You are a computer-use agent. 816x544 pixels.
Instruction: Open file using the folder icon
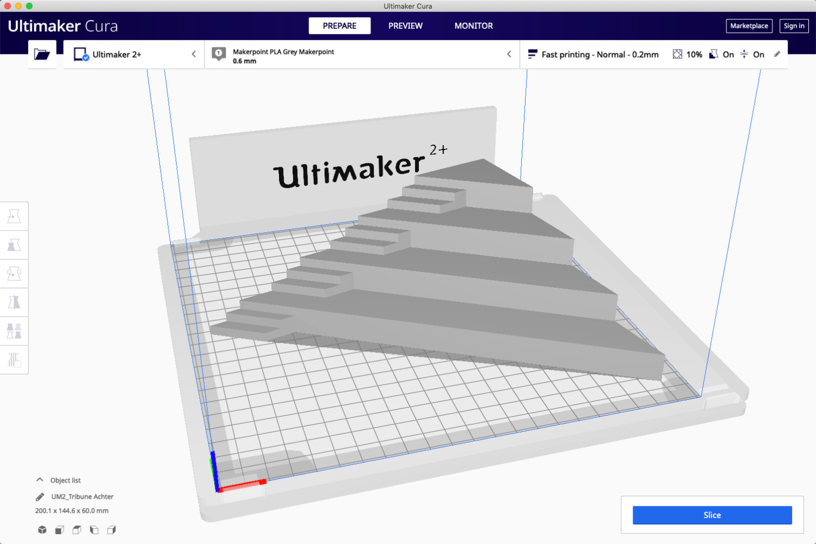(x=42, y=54)
